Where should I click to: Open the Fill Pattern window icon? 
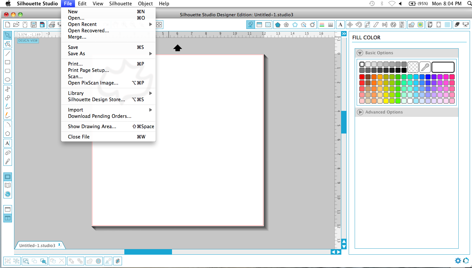pos(268,25)
